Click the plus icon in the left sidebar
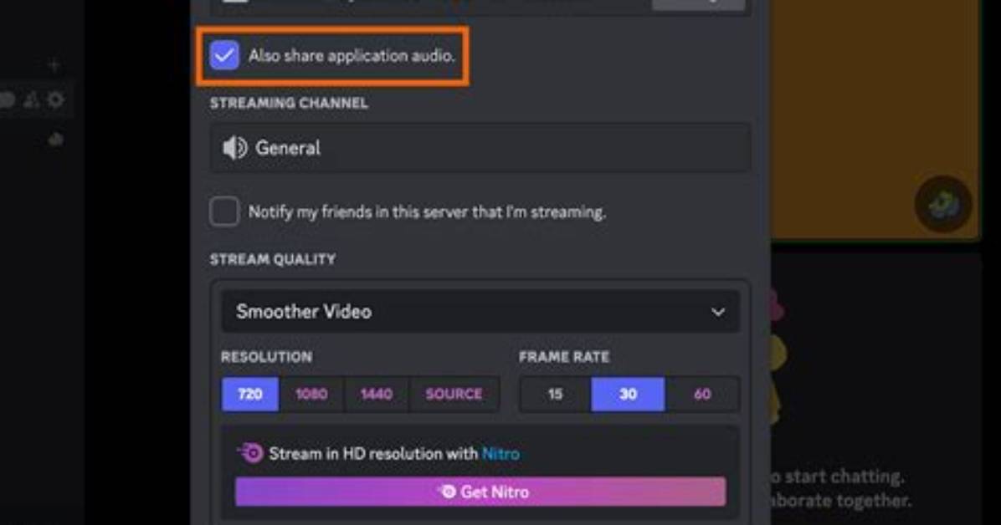The width and height of the screenshot is (1001, 525). click(x=54, y=64)
